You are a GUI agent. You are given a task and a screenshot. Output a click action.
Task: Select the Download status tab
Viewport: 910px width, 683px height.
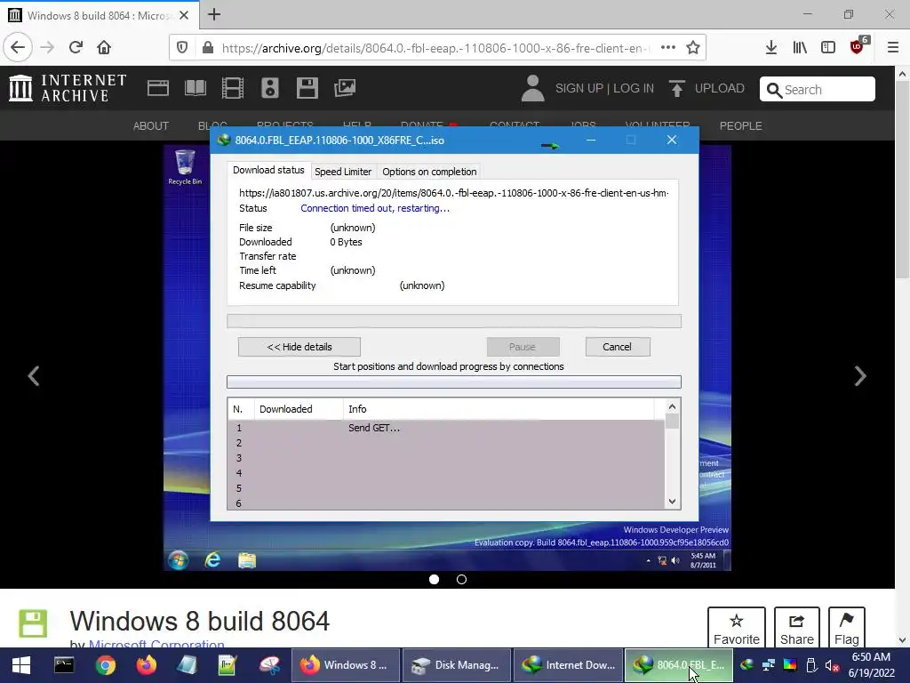point(268,170)
